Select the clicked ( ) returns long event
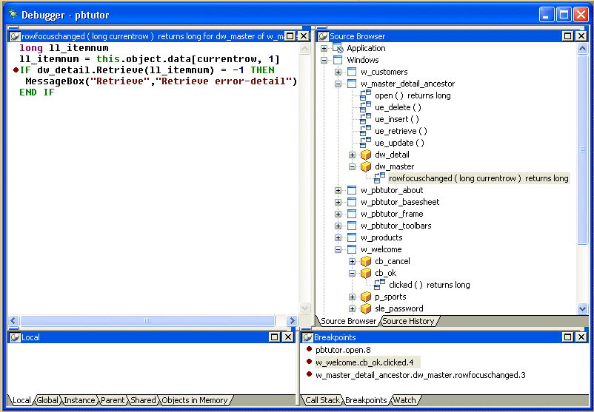This screenshot has height=412, width=594. tap(430, 285)
